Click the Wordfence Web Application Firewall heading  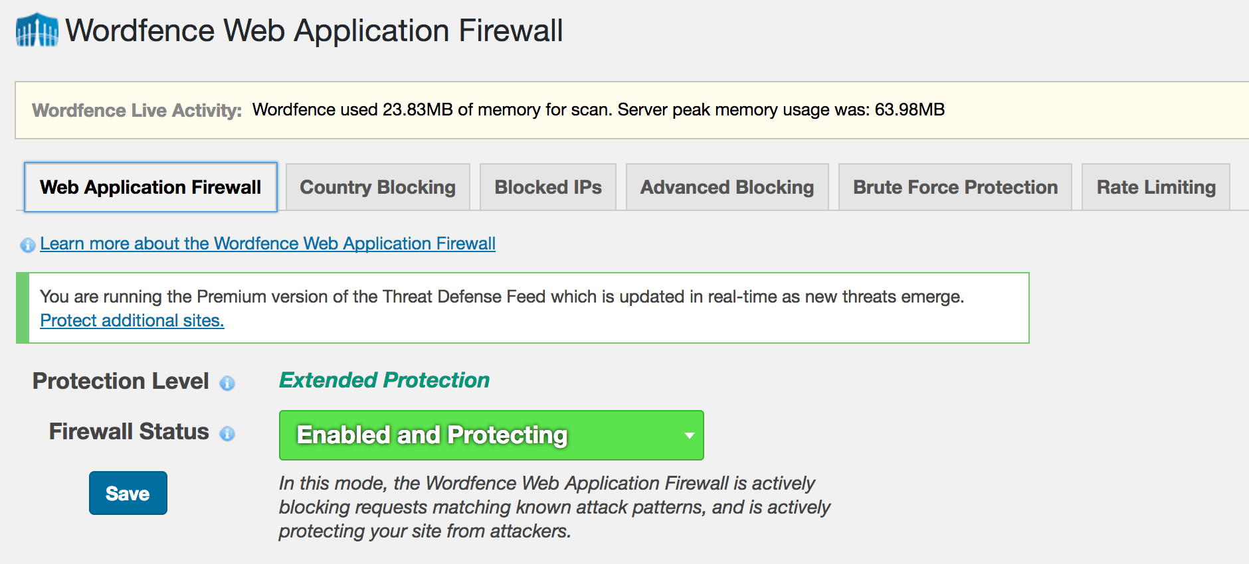pos(314,31)
